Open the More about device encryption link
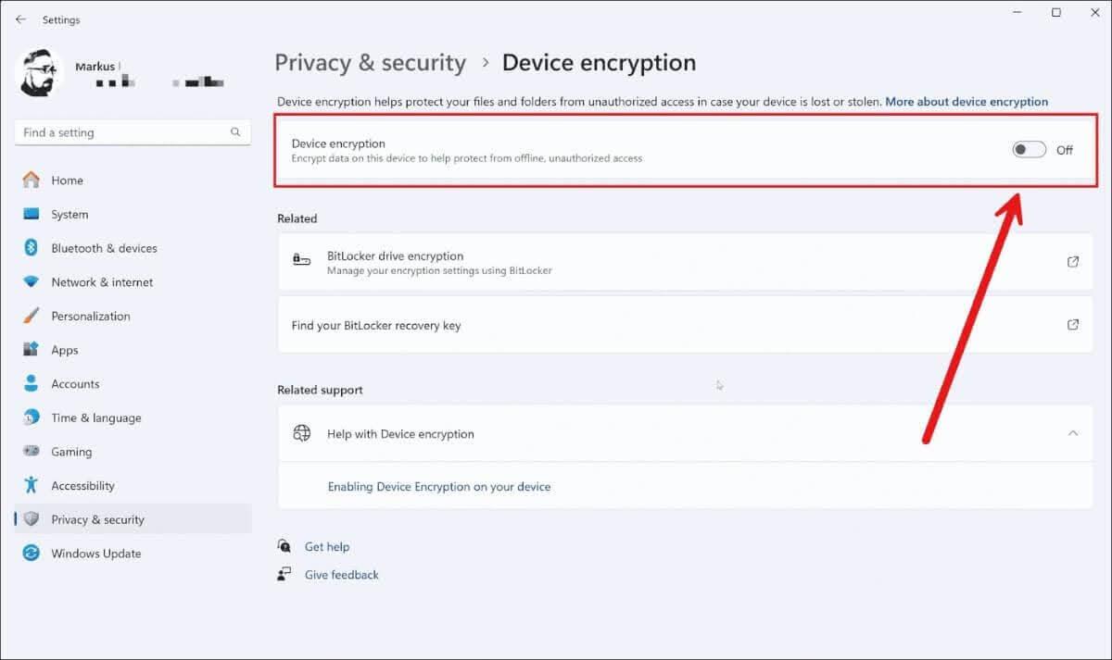 (967, 102)
